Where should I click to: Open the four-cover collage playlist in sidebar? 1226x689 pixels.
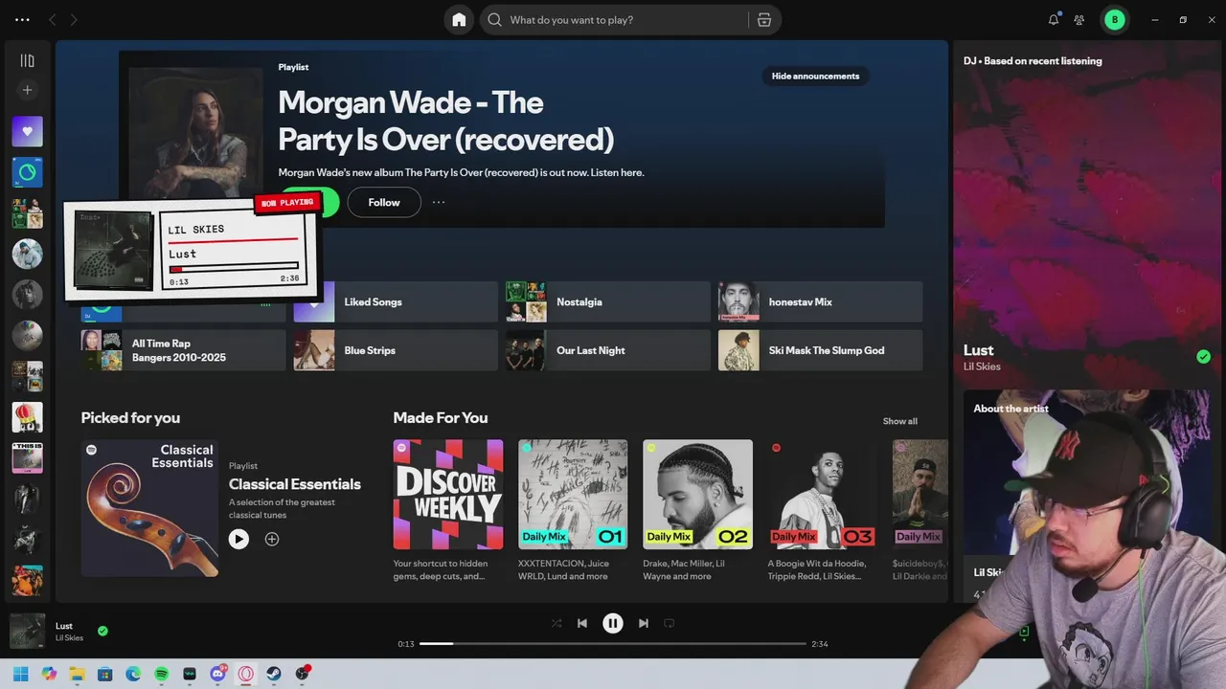[x=27, y=213]
